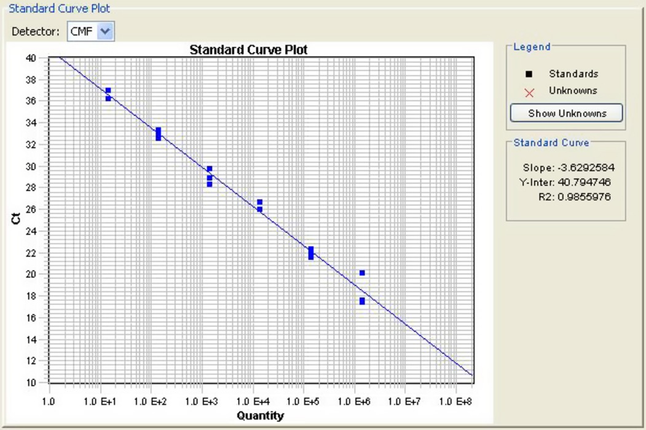This screenshot has width=646, height=430.
Task: Click the Quantity x-axis label
Action: [261, 416]
